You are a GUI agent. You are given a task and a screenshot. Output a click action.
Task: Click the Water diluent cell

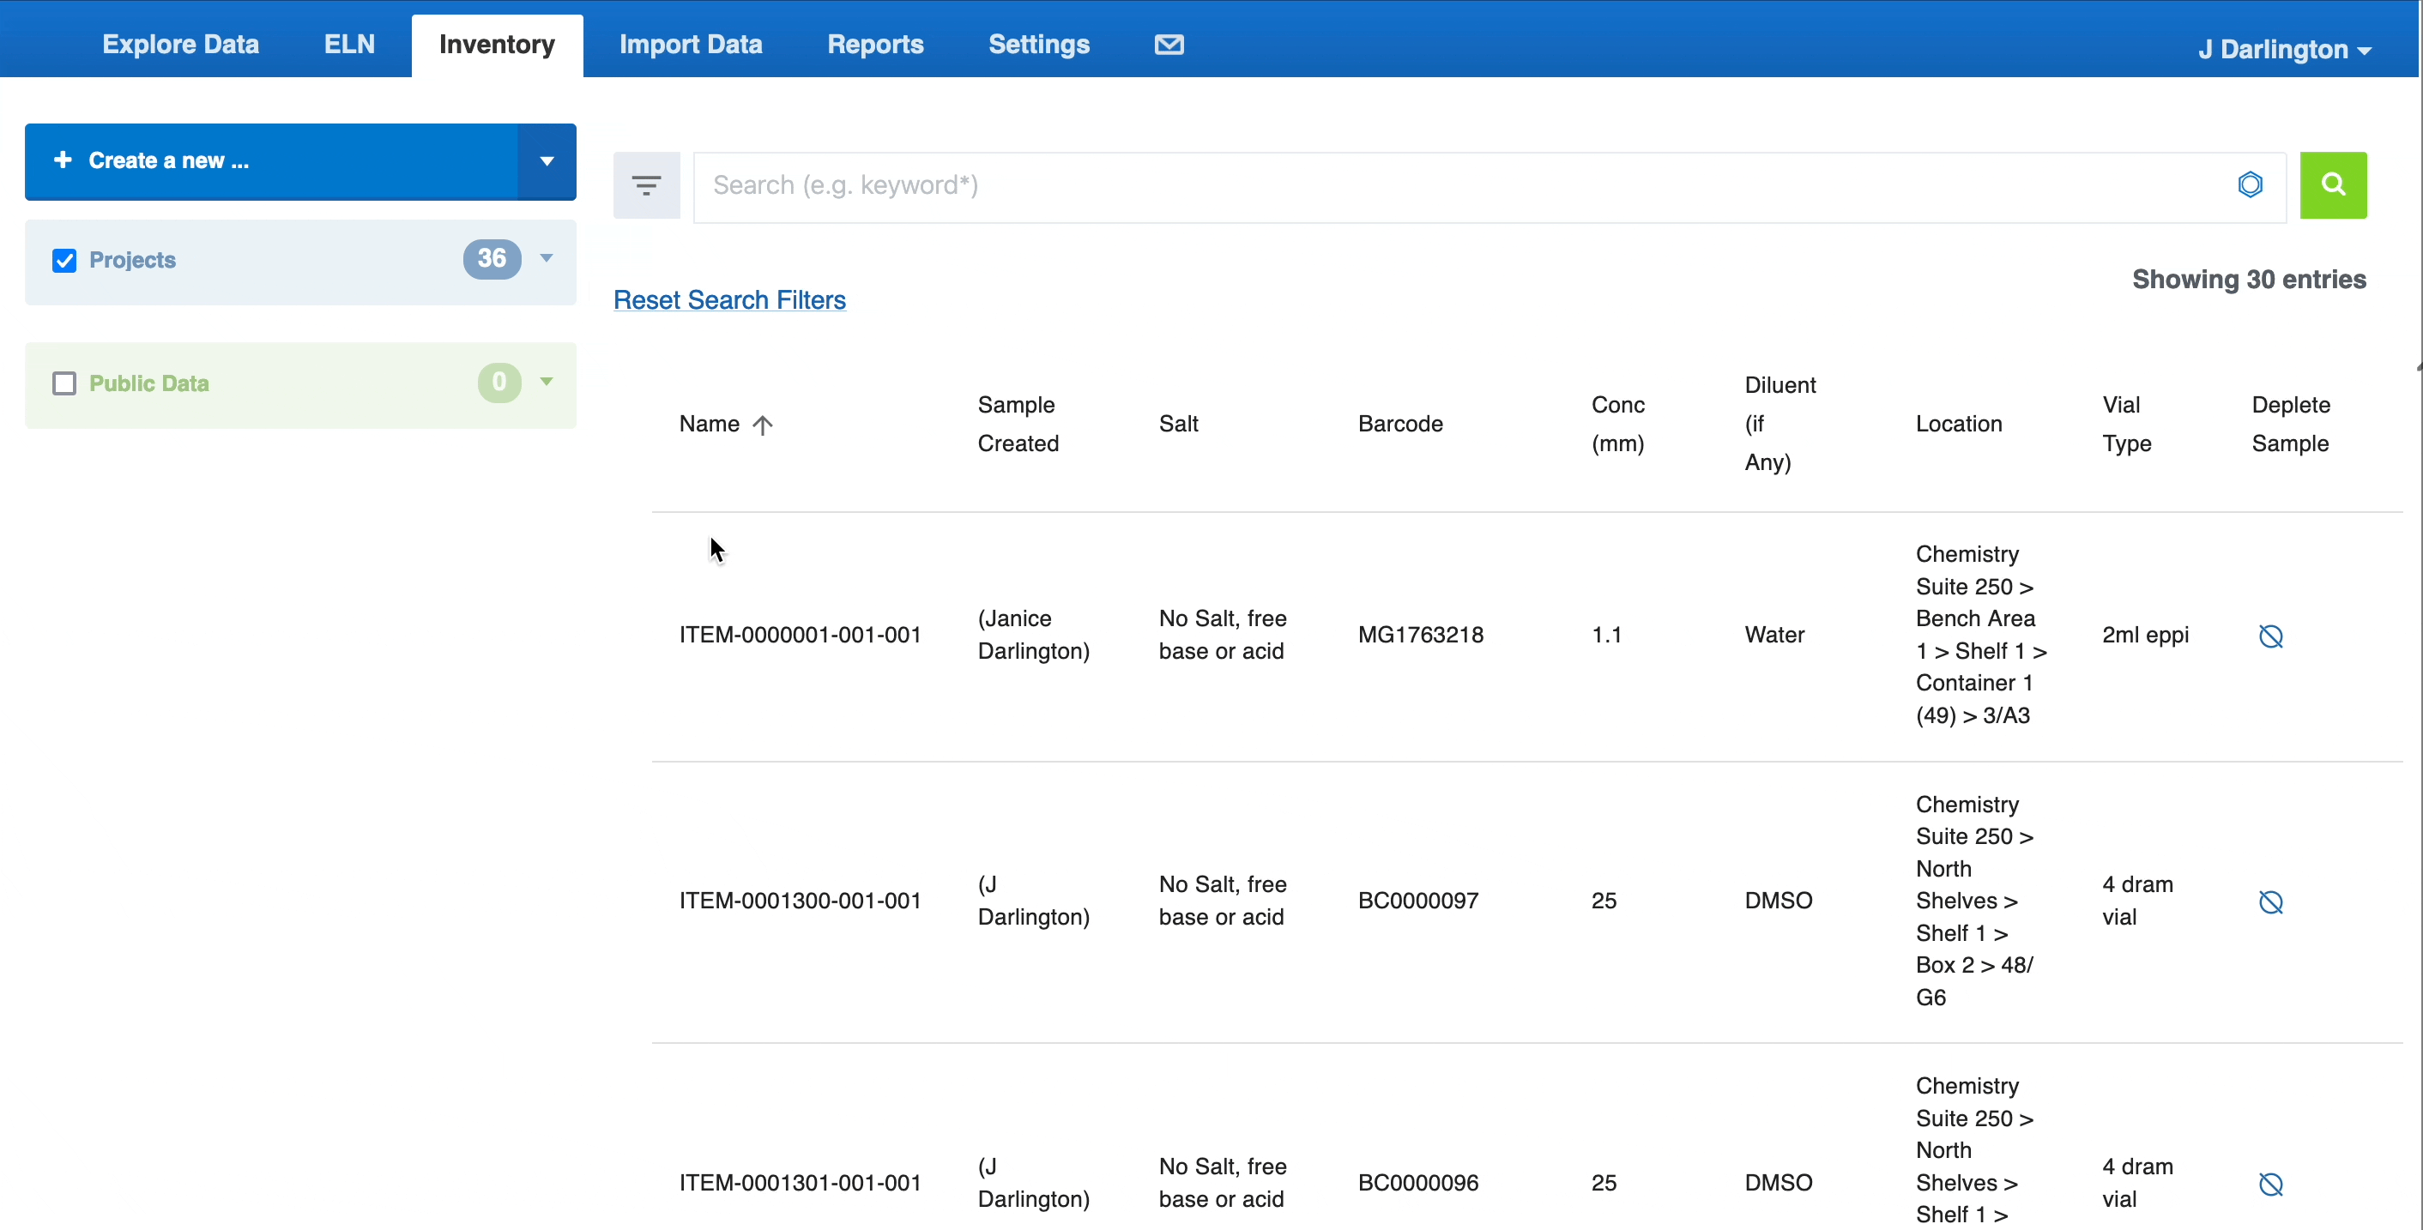coord(1774,635)
